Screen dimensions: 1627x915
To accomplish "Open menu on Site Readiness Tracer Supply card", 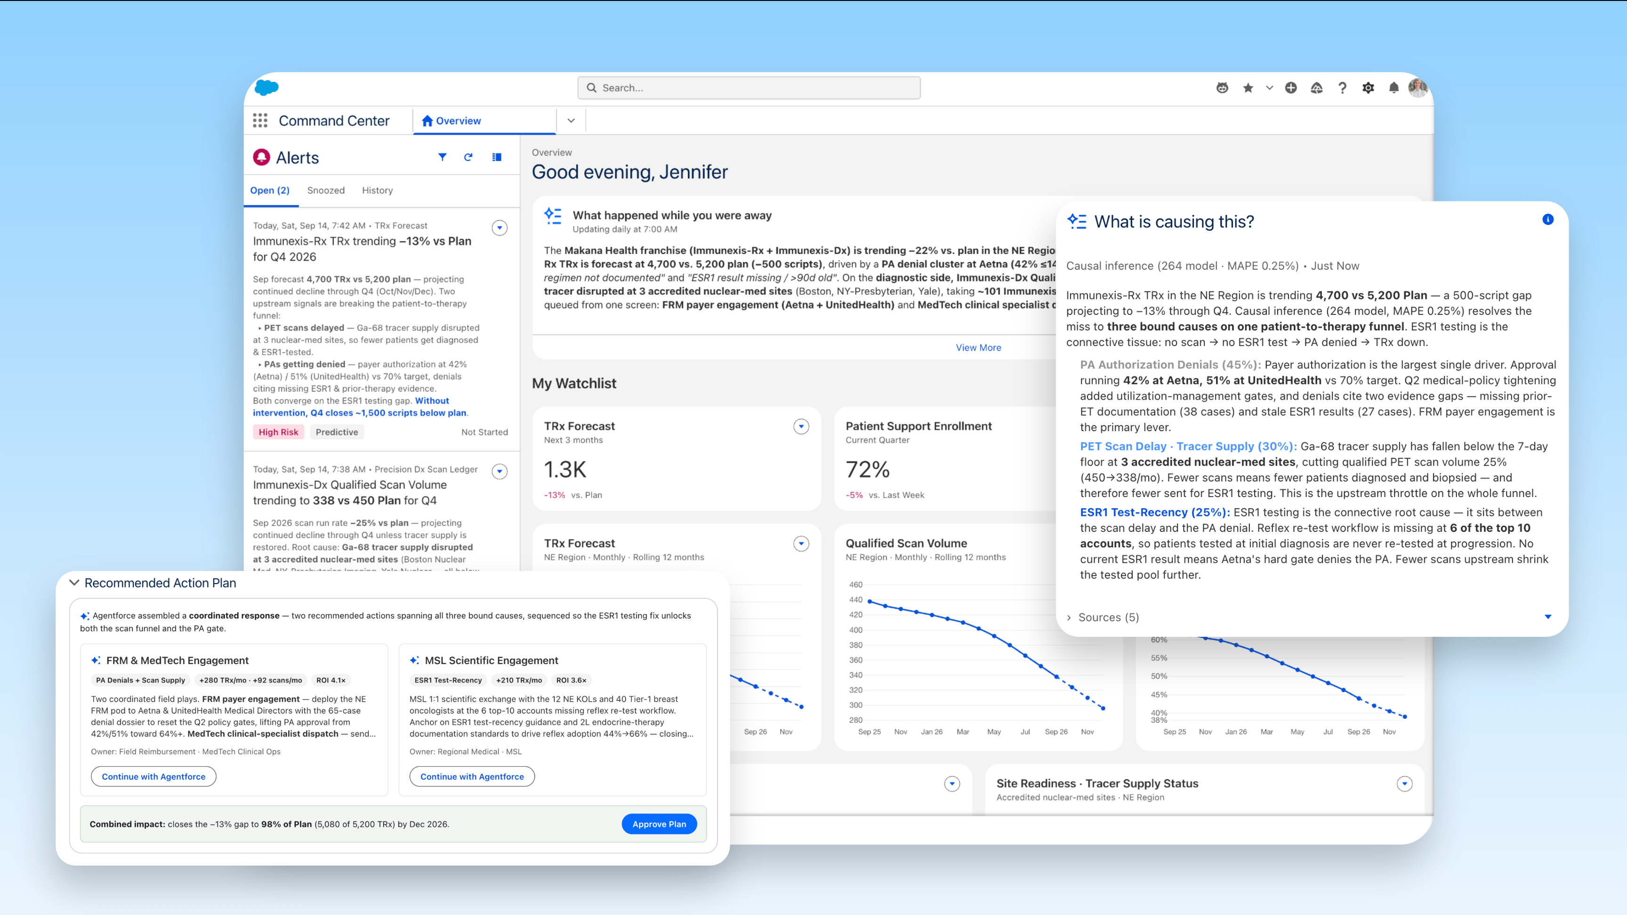I will (1404, 784).
